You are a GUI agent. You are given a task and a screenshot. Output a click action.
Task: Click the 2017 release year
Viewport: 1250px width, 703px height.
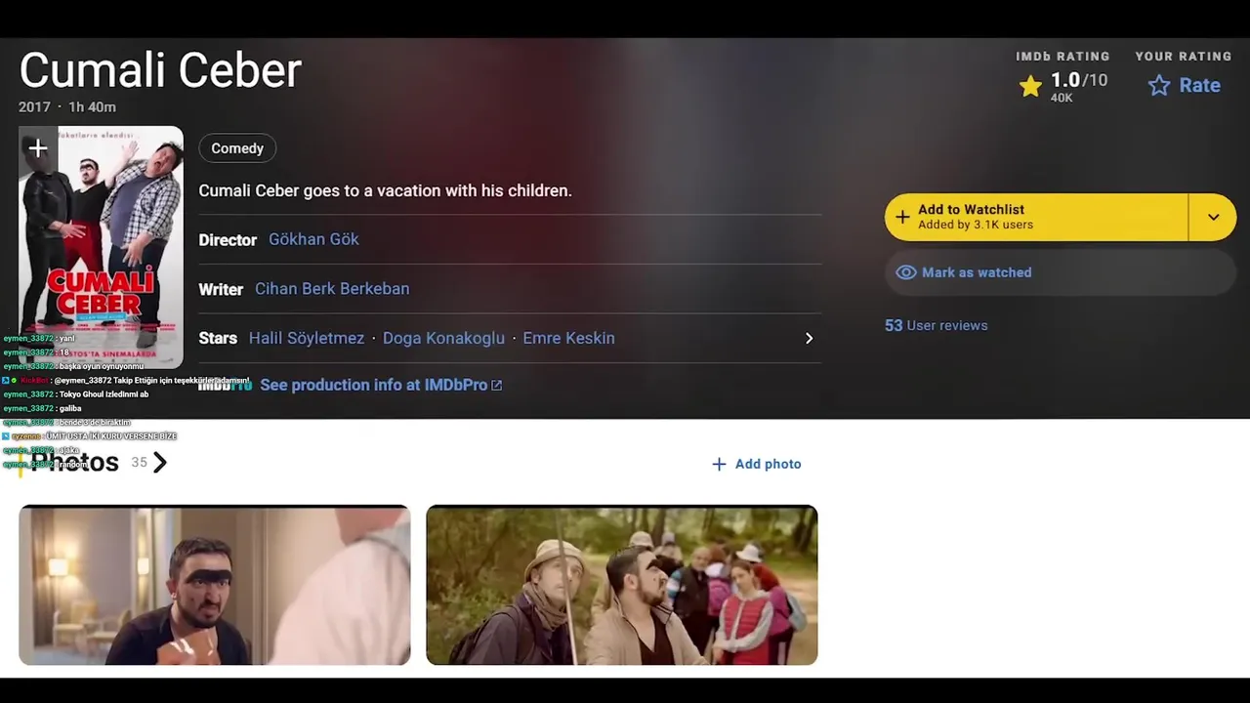tap(34, 107)
